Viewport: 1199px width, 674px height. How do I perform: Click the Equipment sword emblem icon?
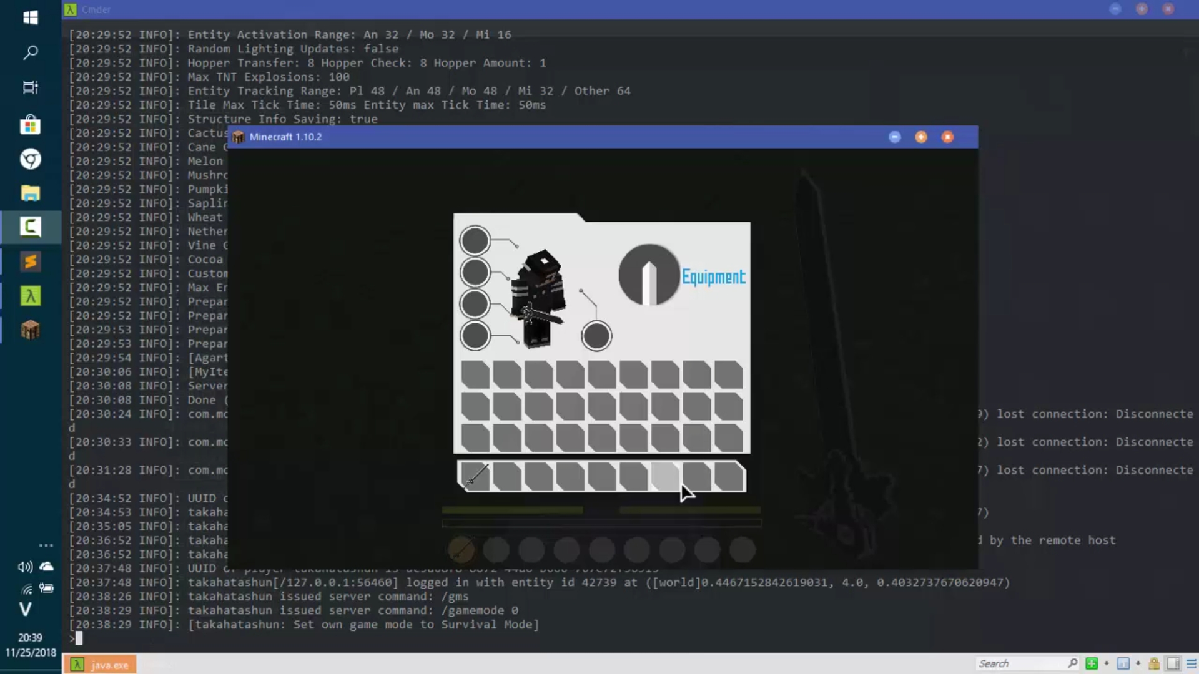point(649,275)
